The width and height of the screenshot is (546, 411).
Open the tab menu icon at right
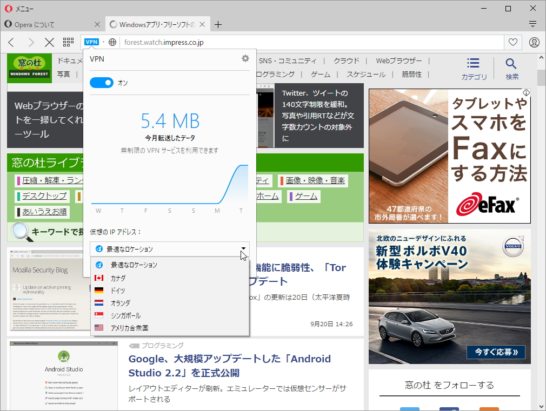[x=532, y=24]
